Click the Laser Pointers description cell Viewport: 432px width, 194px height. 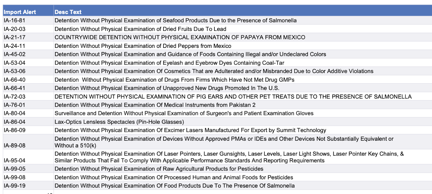229,157
